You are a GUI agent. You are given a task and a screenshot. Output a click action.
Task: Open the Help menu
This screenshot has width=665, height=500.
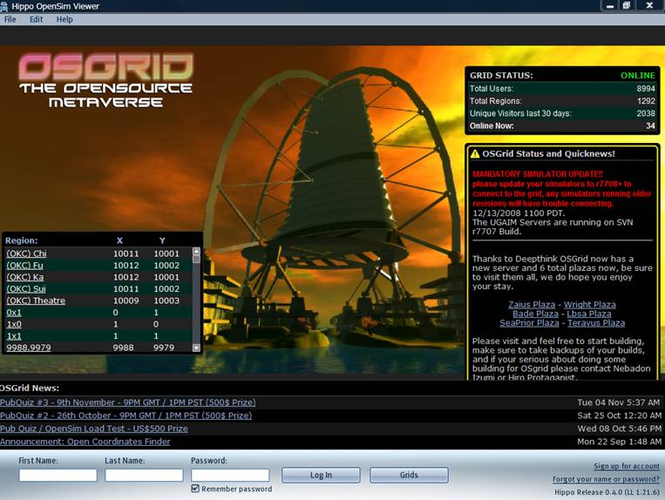(64, 19)
